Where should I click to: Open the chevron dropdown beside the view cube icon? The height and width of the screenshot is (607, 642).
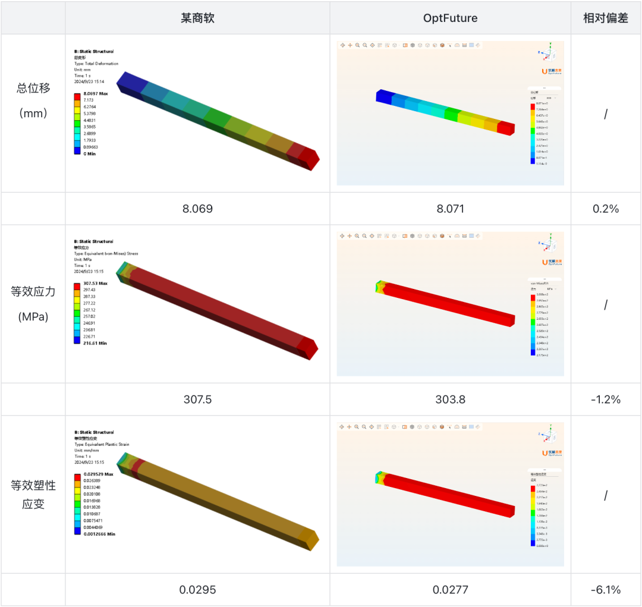pos(399,45)
